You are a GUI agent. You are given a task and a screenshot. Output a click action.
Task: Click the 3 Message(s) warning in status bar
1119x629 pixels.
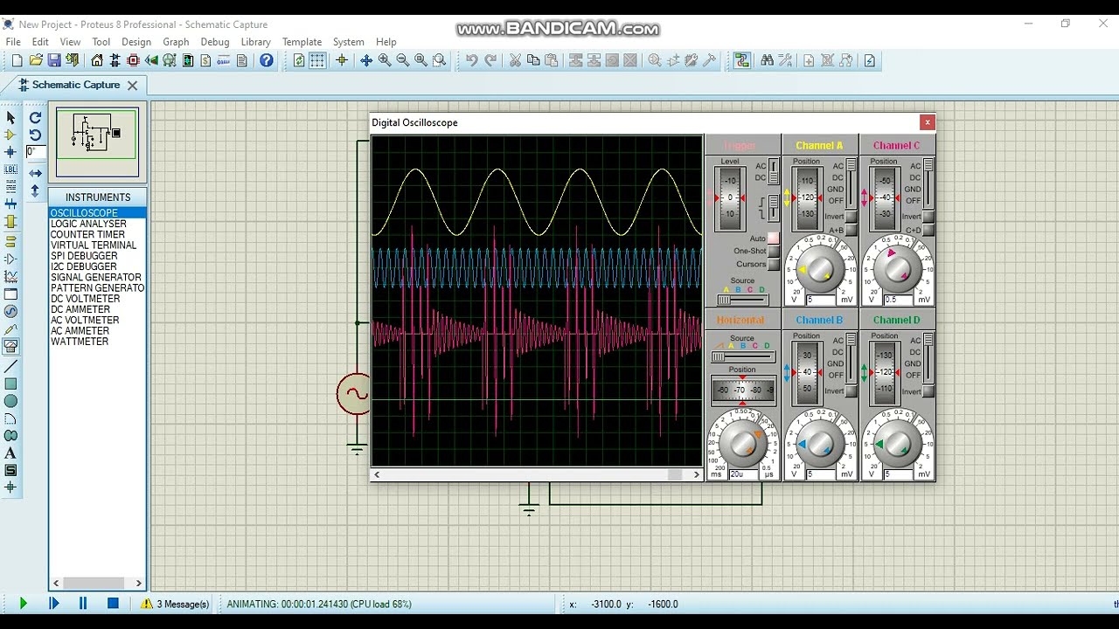click(176, 604)
